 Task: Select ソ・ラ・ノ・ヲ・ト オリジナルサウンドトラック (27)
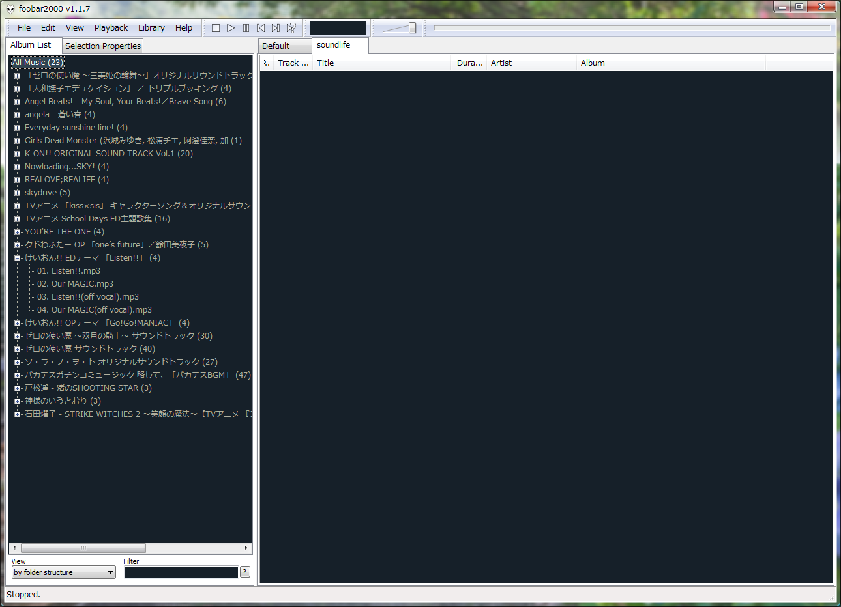[x=121, y=362]
